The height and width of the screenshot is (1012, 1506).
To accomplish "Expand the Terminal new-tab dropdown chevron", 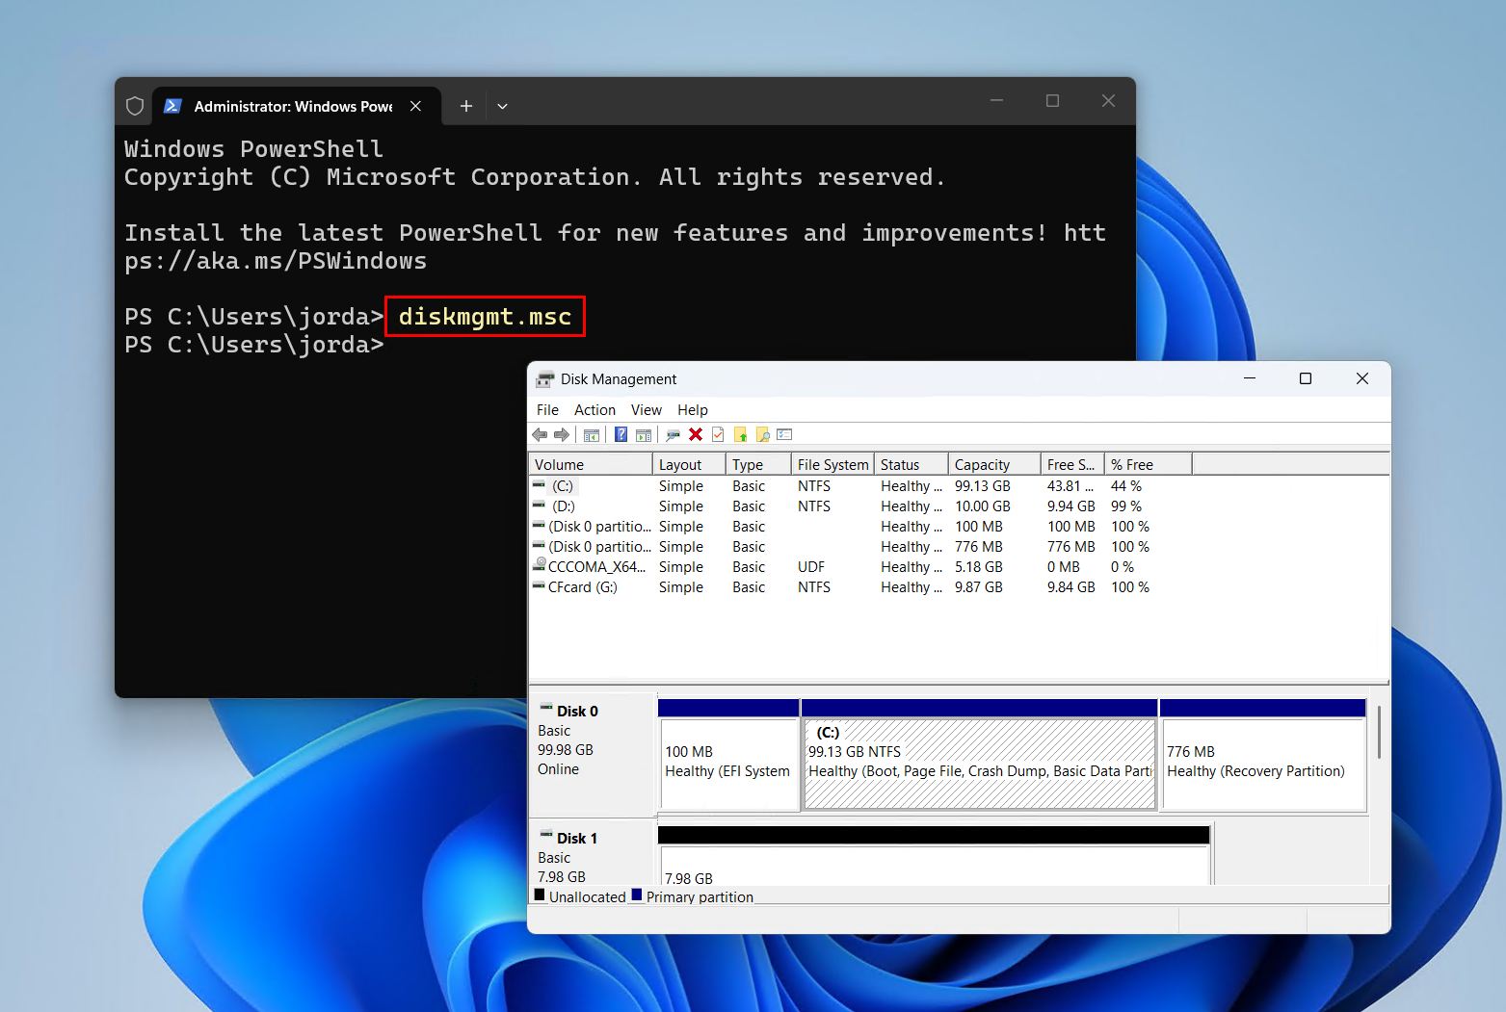I will pyautogui.click(x=502, y=106).
